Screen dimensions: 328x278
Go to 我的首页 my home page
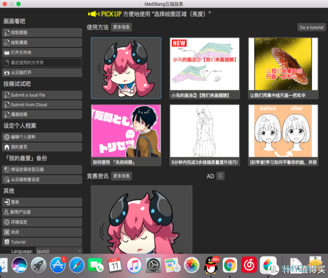pyautogui.click(x=42, y=147)
